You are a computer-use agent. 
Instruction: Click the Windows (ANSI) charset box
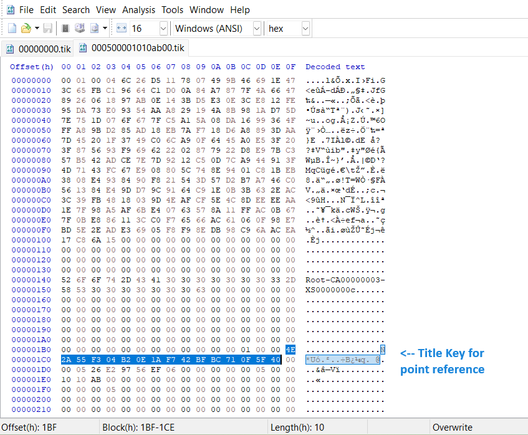(x=213, y=29)
